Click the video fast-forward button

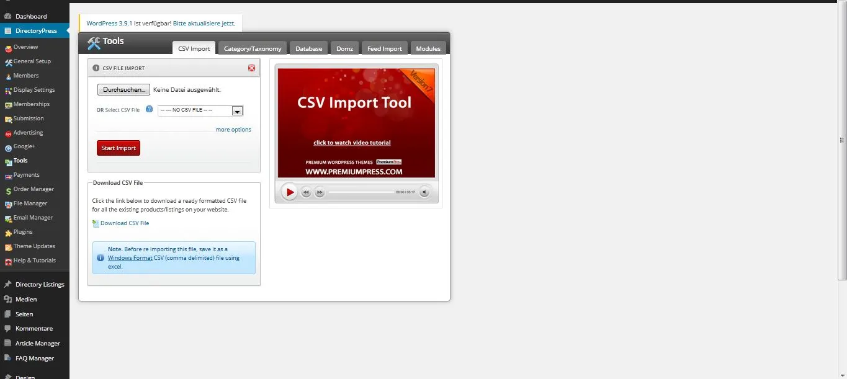pyautogui.click(x=320, y=192)
